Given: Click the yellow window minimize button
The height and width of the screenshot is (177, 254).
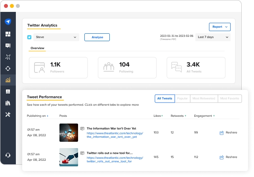Looking at the screenshot, I should (12, 6).
